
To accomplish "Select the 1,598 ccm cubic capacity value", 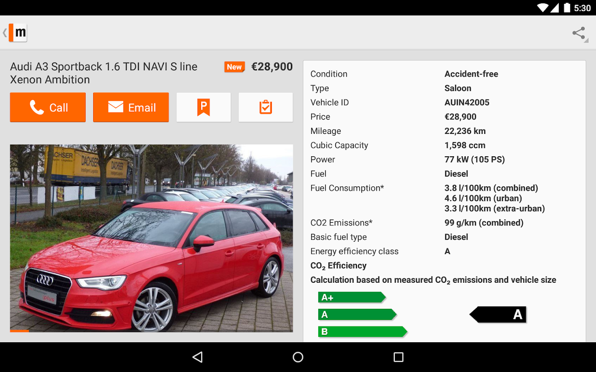I will click(x=465, y=145).
